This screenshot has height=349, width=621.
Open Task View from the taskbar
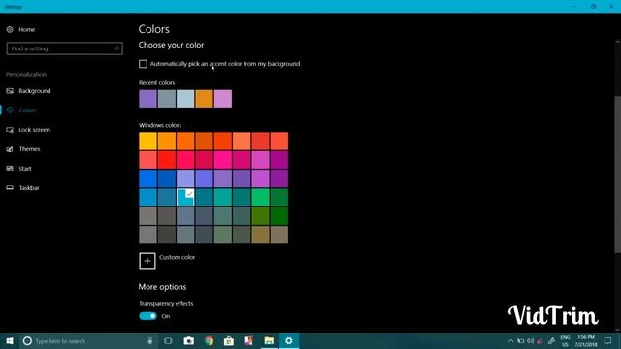(168, 340)
